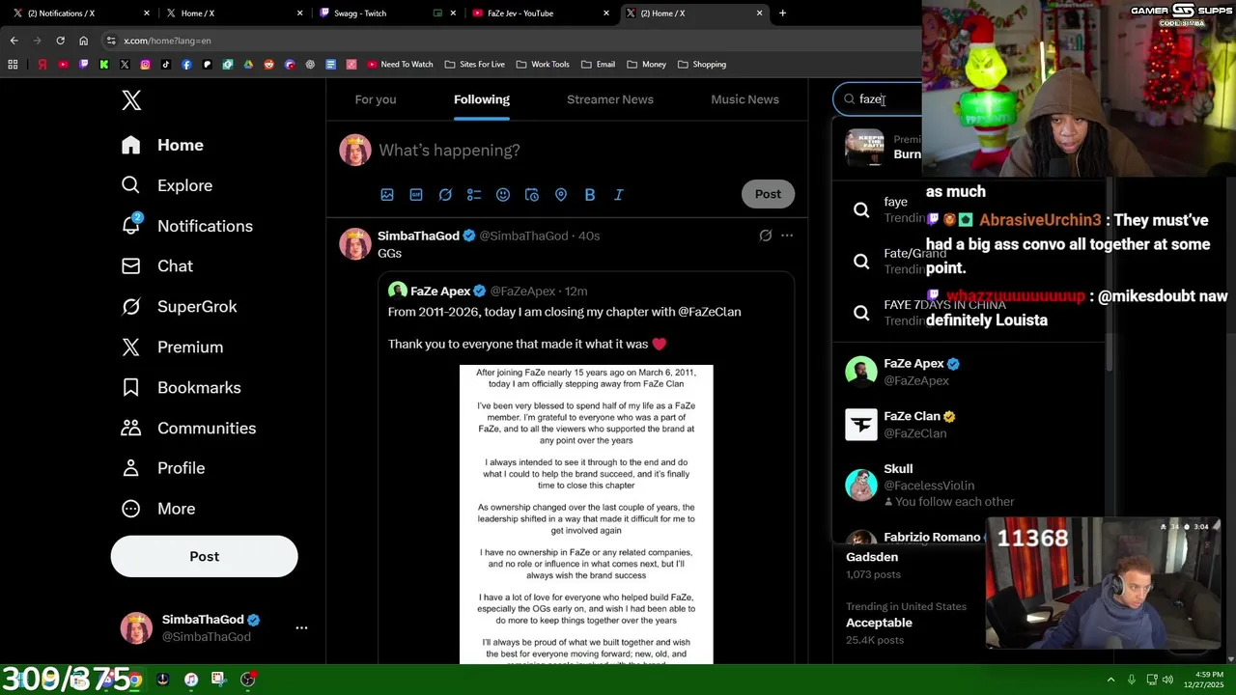Screen dimensions: 1236x695
Task: Open Communities in the sidebar
Action: click(x=188, y=429)
